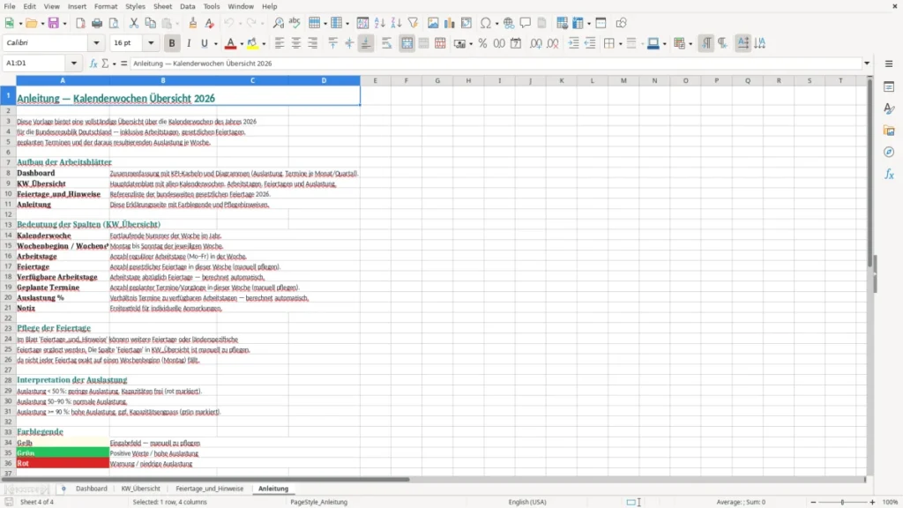Open sidebar Properties panel
This screenshot has width=903, height=508.
[x=889, y=86]
